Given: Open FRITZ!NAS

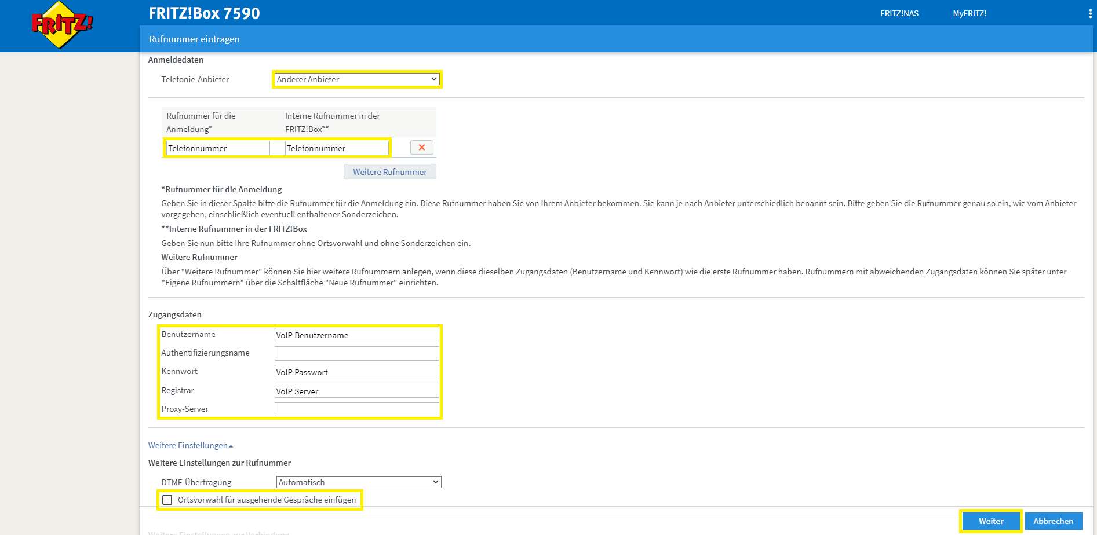Looking at the screenshot, I should tap(899, 13).
